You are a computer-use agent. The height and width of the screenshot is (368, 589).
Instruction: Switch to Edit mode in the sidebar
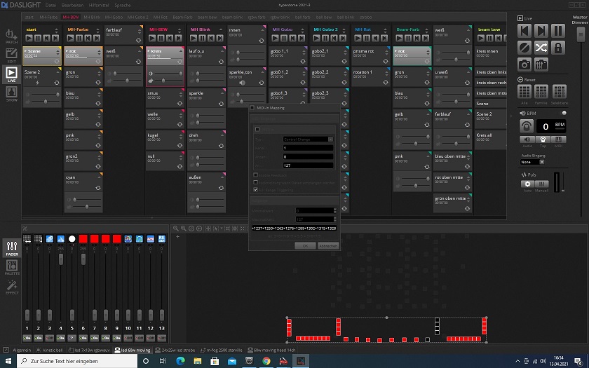coord(11,55)
